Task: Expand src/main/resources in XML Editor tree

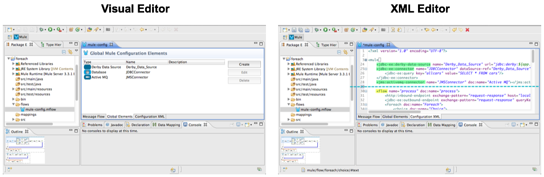Action: (x=289, y=89)
